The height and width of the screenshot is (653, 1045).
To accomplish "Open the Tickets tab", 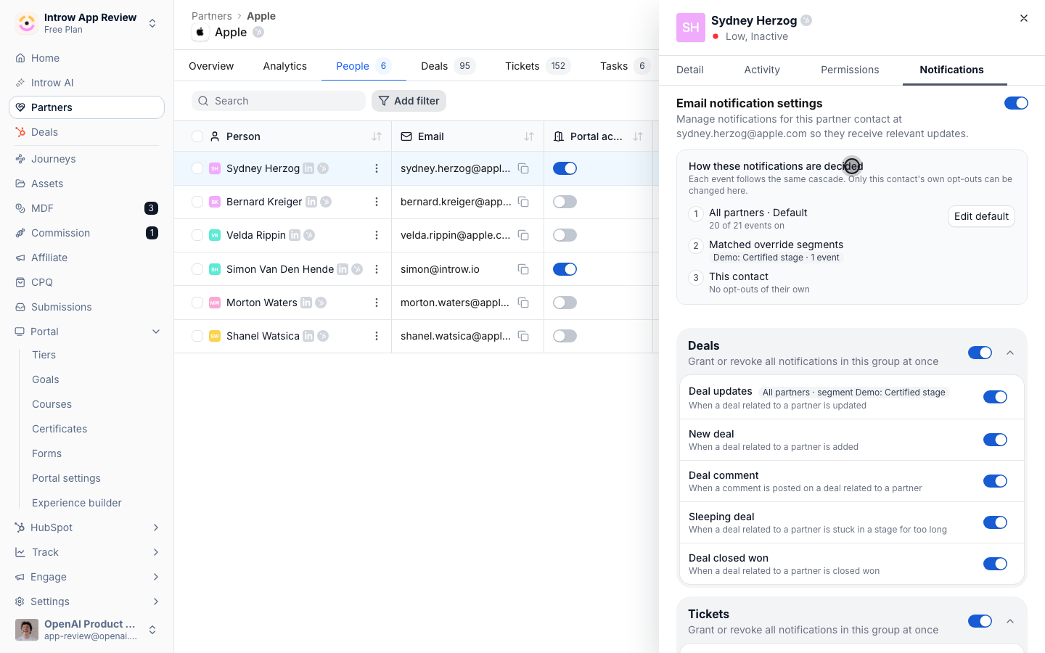I will coord(538,66).
